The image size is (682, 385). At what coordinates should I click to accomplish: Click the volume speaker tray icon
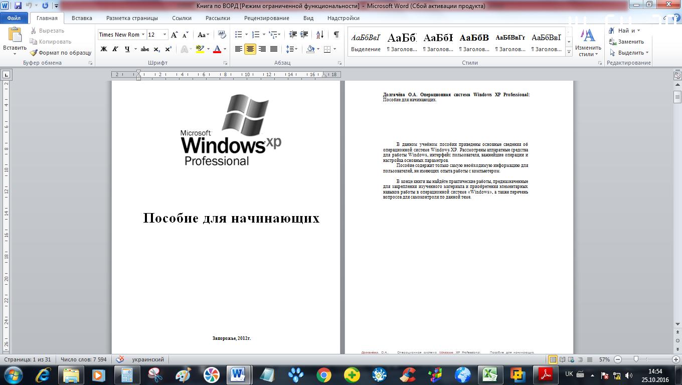pyautogui.click(x=629, y=375)
